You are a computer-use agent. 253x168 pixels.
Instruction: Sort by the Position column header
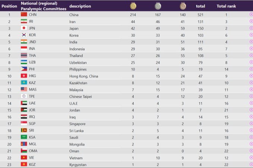coord(9,6)
